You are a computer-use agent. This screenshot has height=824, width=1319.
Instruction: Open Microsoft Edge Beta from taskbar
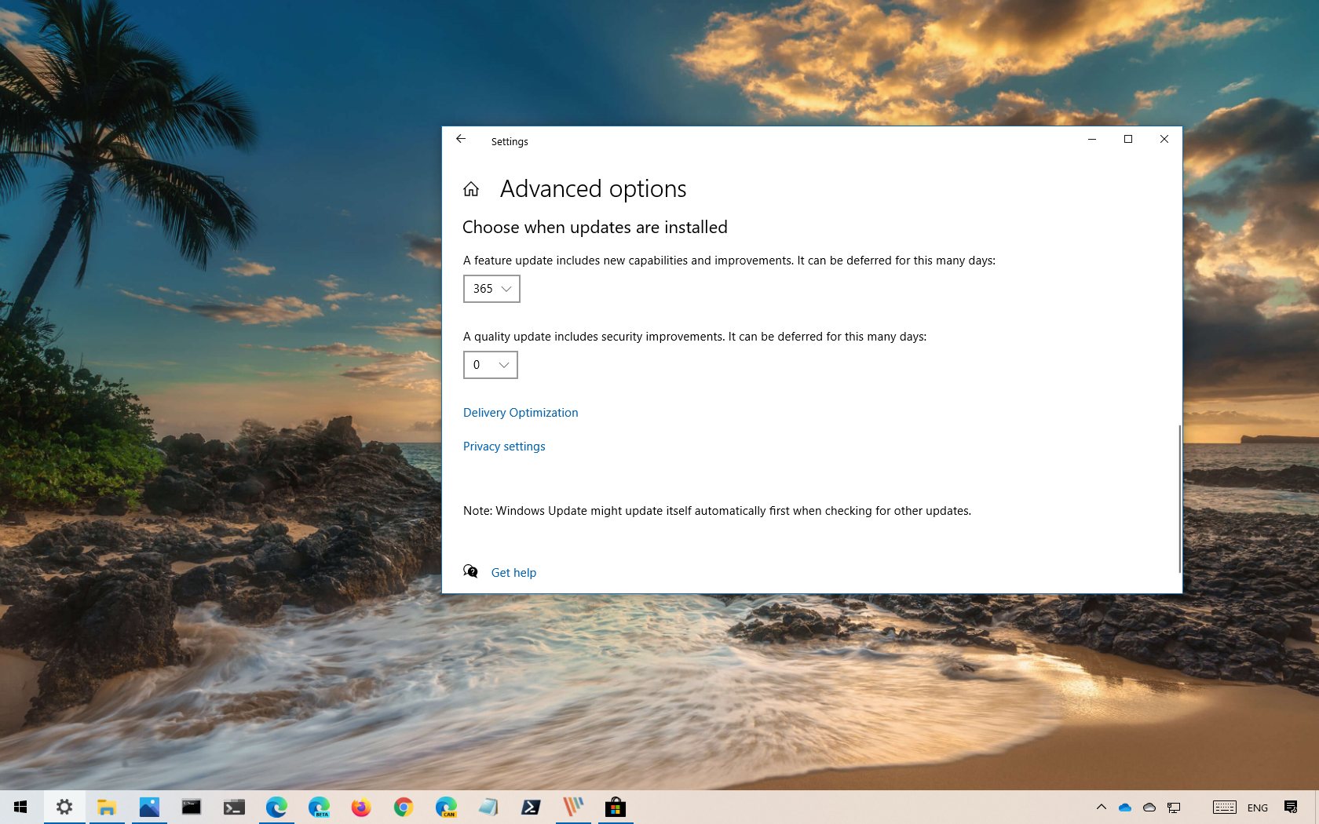click(x=319, y=807)
